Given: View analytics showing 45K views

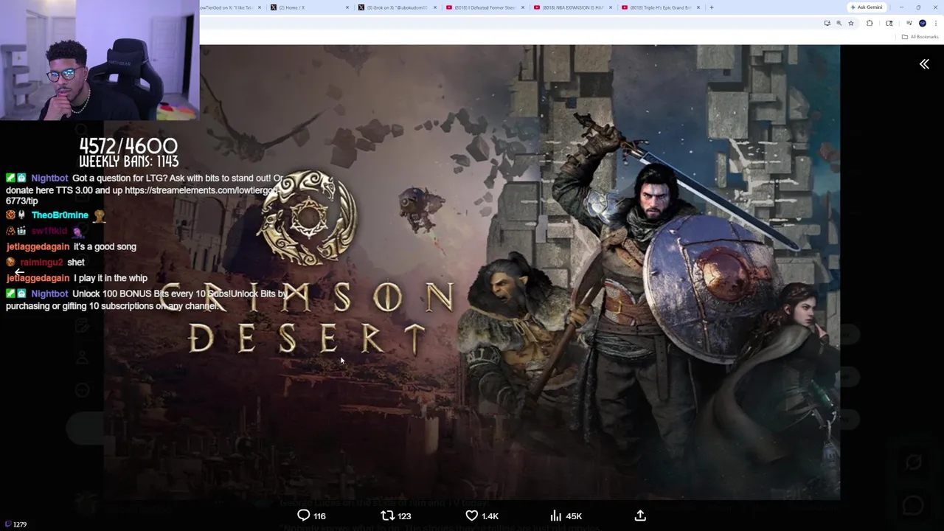Looking at the screenshot, I should pyautogui.click(x=566, y=516).
